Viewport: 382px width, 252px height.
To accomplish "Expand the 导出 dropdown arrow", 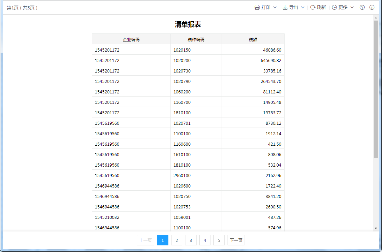I will coord(303,7).
